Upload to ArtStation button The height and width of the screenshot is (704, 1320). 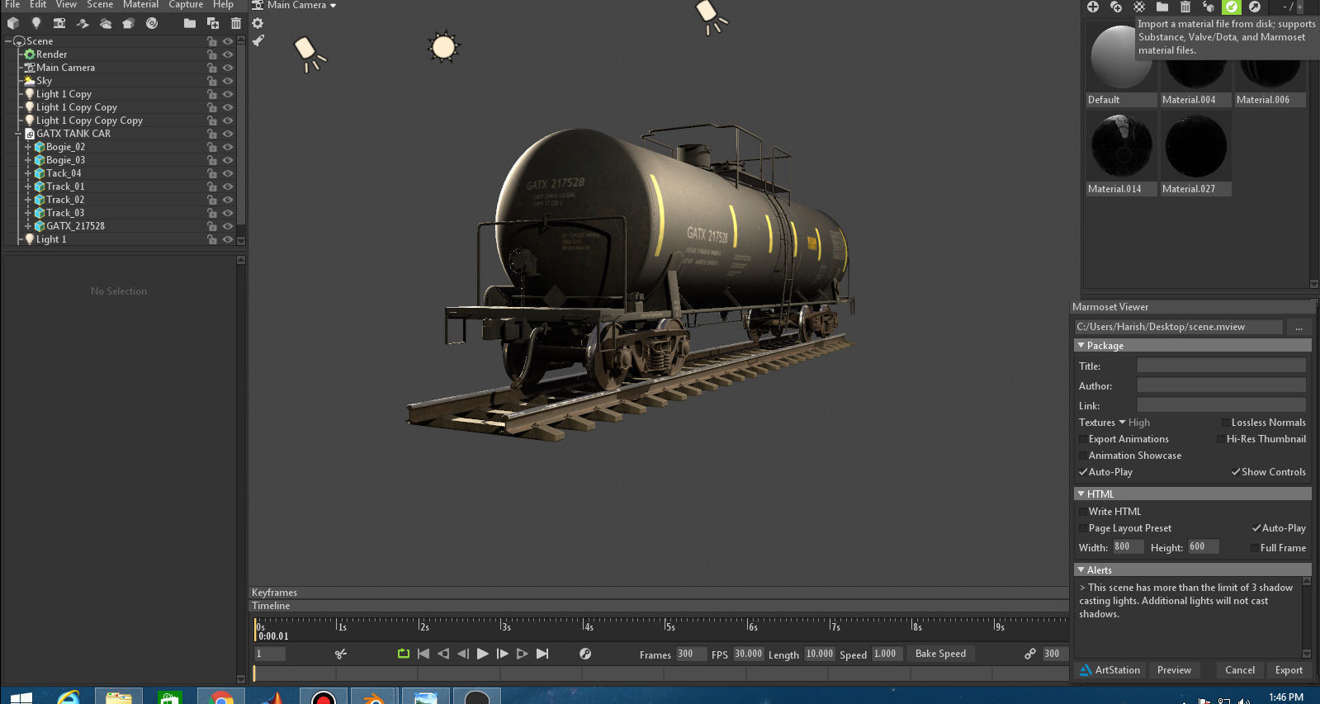coord(1110,670)
